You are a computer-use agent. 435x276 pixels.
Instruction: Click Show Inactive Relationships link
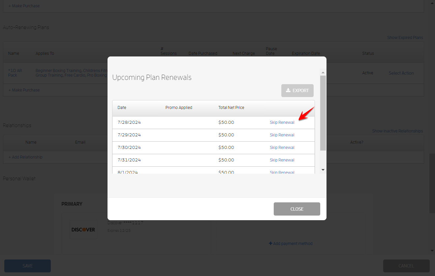click(x=397, y=131)
